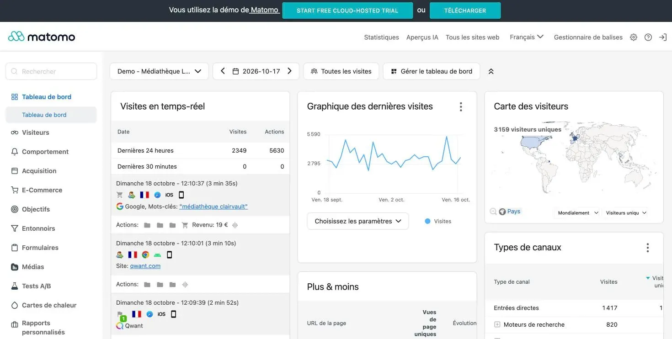The width and height of the screenshot is (672, 339).
Task: Open visitor profile icon of 12:10:01 visit
Action: coord(120,255)
